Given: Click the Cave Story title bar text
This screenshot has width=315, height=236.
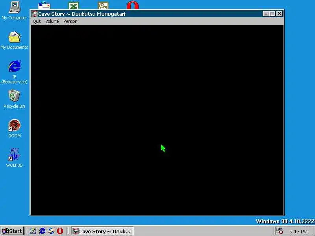Looking at the screenshot, I should [x=82, y=14].
